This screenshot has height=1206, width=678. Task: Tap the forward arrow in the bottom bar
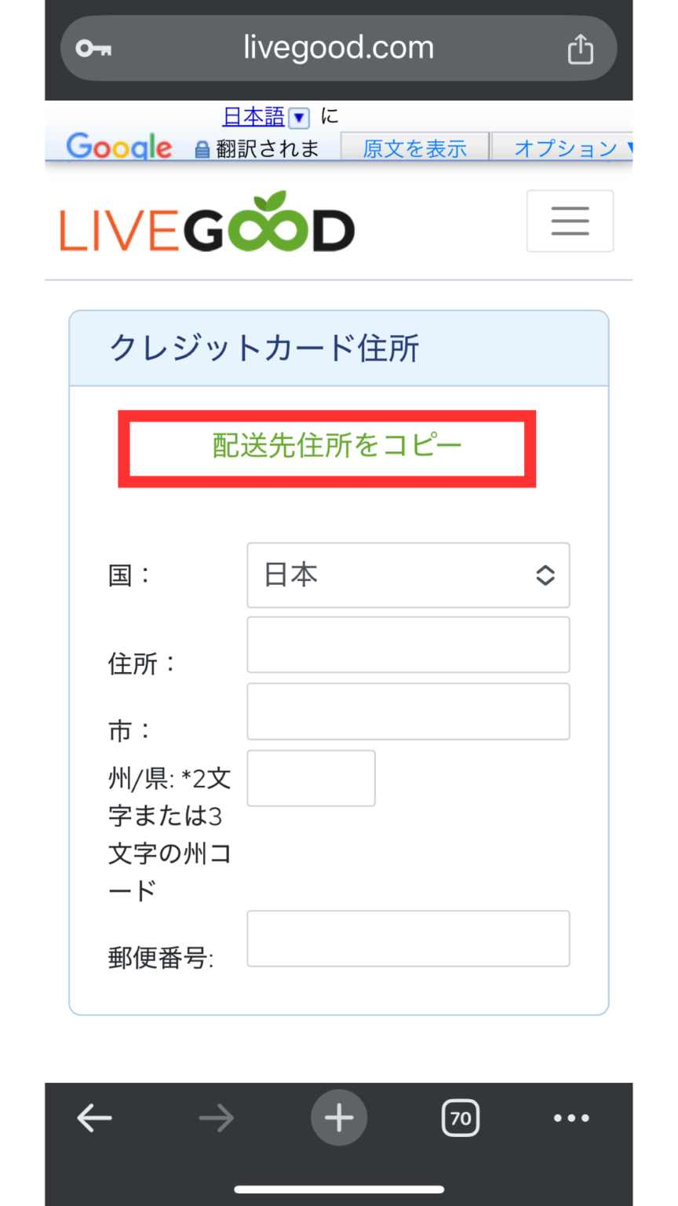pos(216,1117)
